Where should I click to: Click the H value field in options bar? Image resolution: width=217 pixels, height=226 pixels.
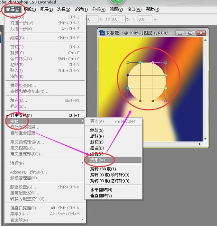[119, 19]
